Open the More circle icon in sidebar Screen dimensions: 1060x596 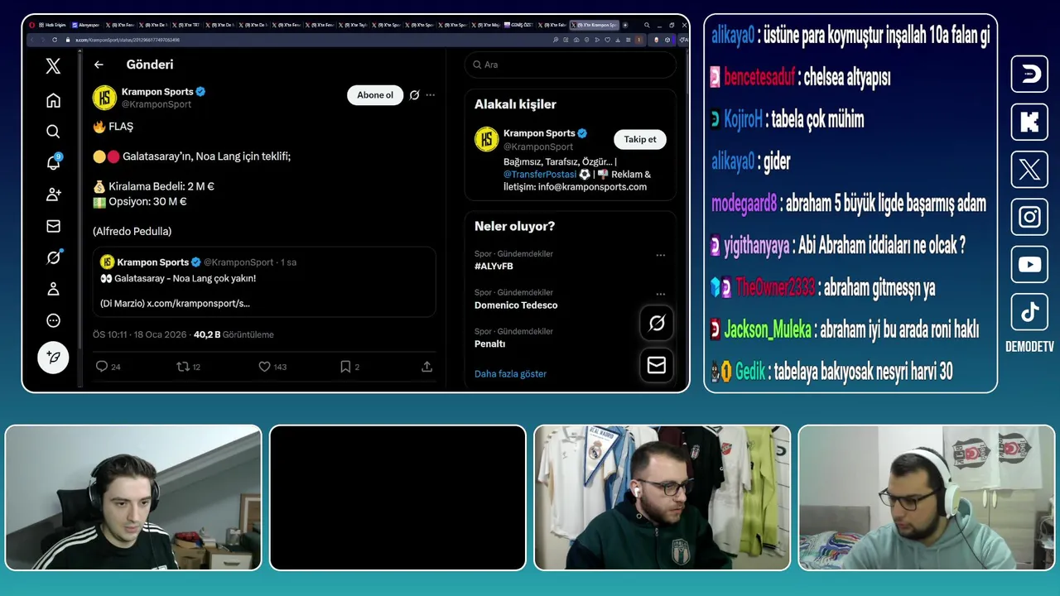pos(53,320)
